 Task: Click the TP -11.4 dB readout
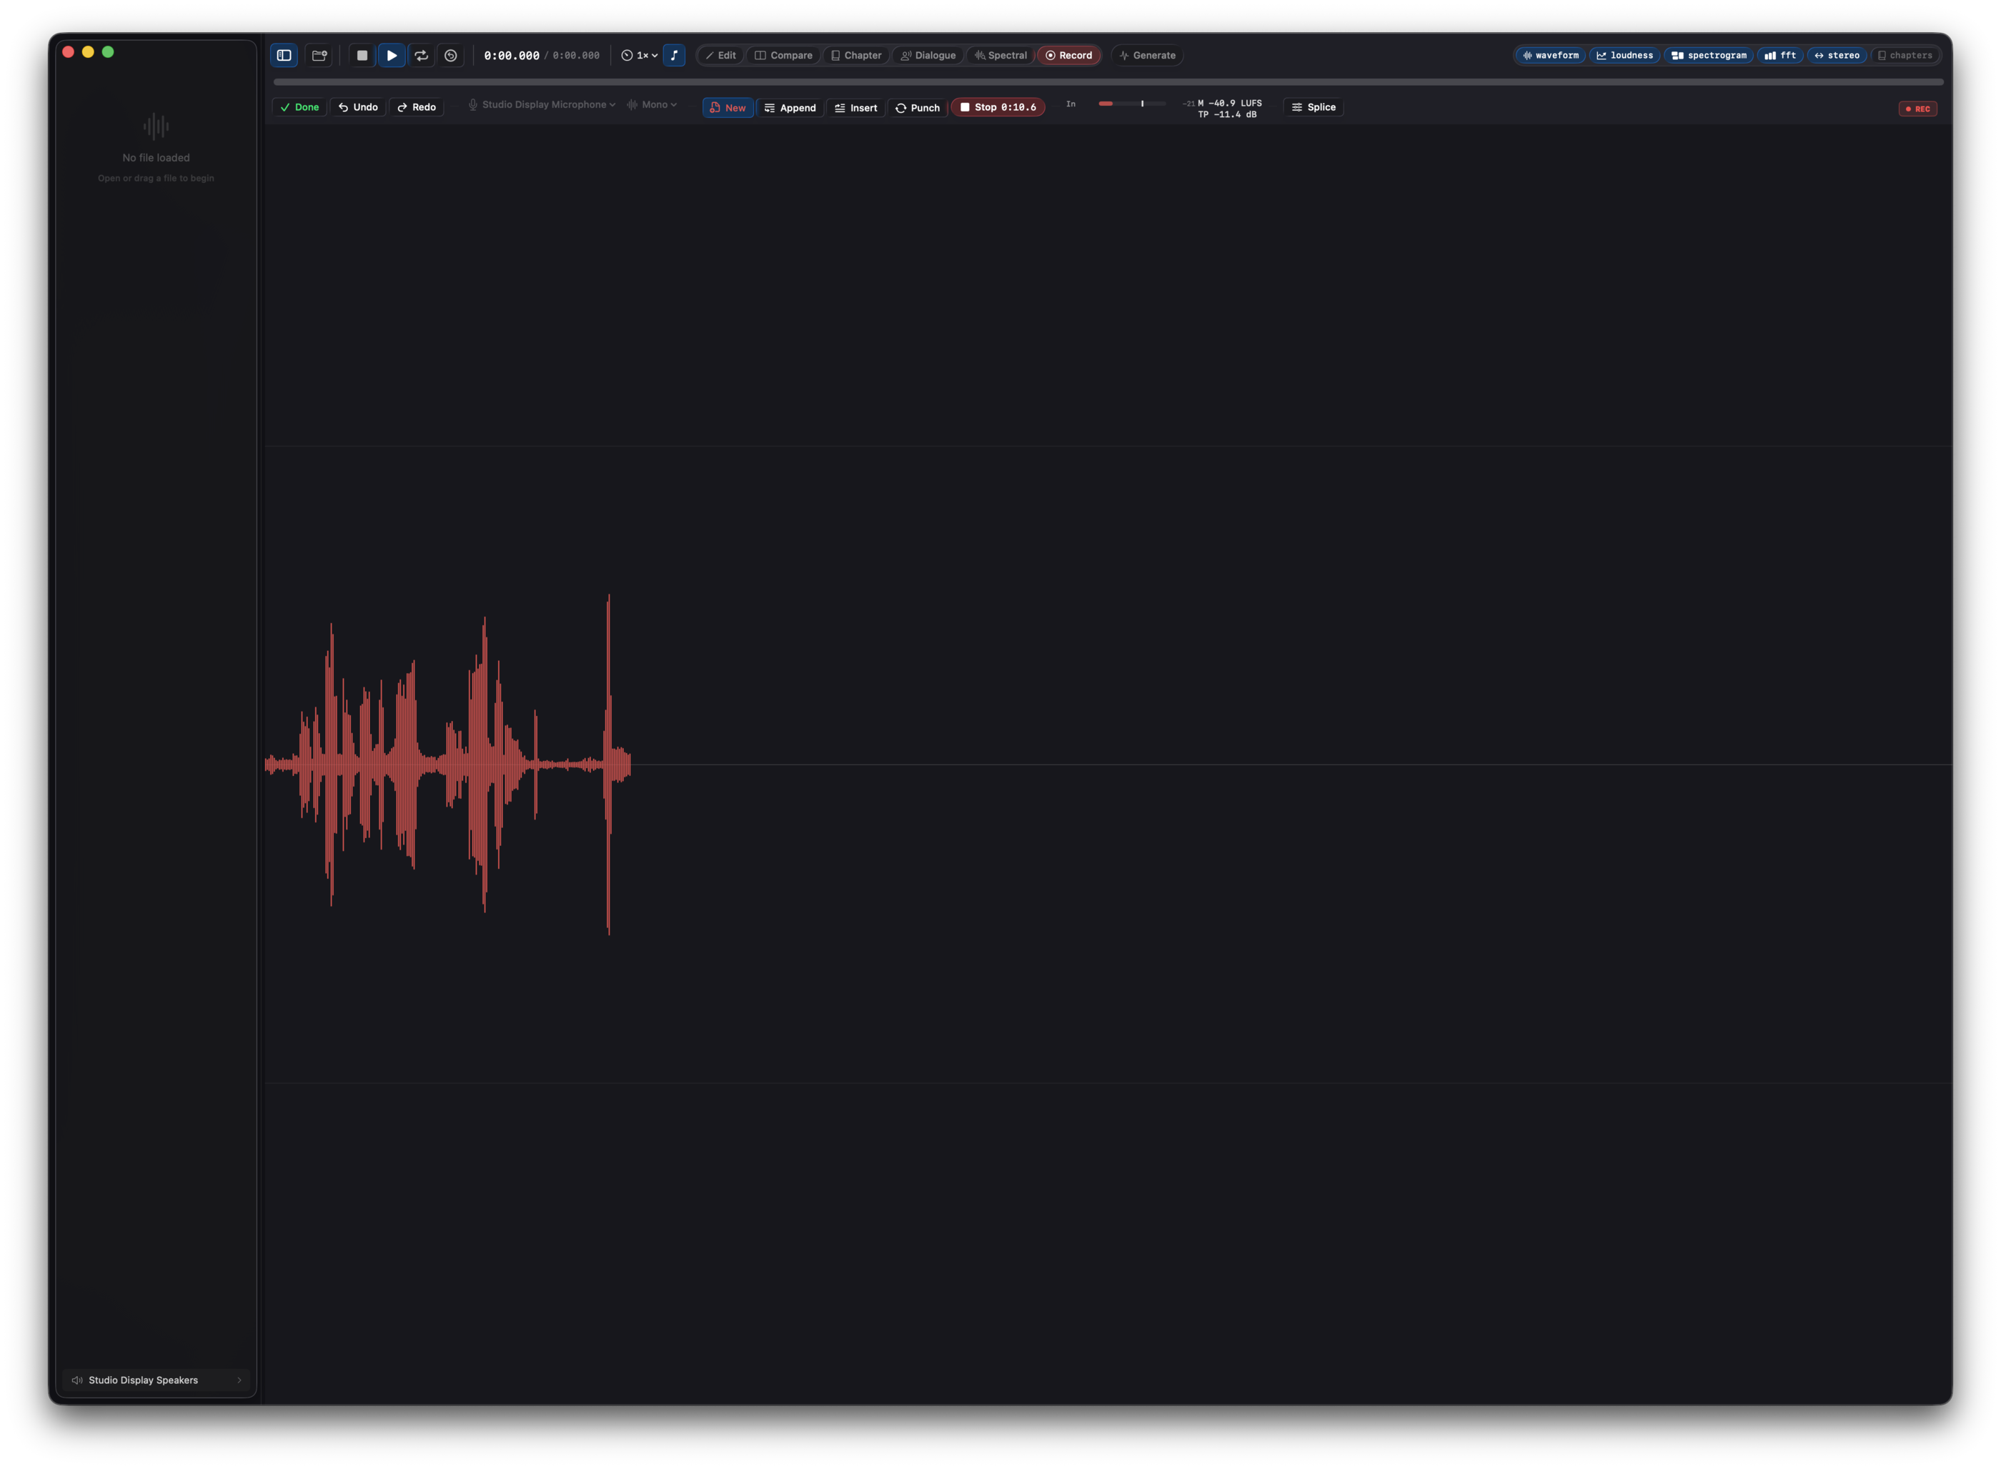tap(1226, 115)
